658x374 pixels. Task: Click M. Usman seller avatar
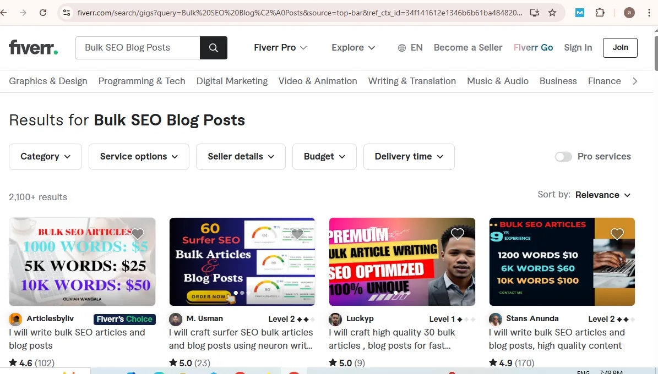(x=176, y=320)
